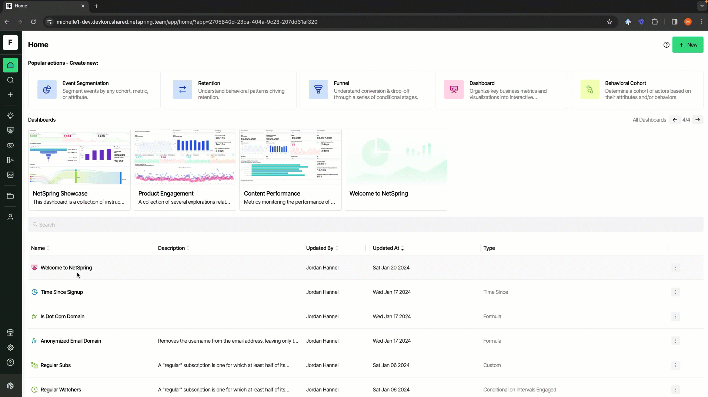
Task: Open the Regular Watchers item
Action: pos(61,390)
